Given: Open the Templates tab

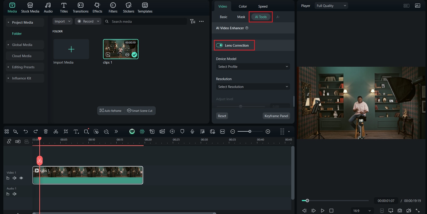Looking at the screenshot, I should click(145, 8).
